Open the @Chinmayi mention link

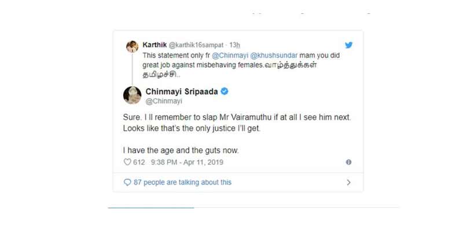click(230, 56)
